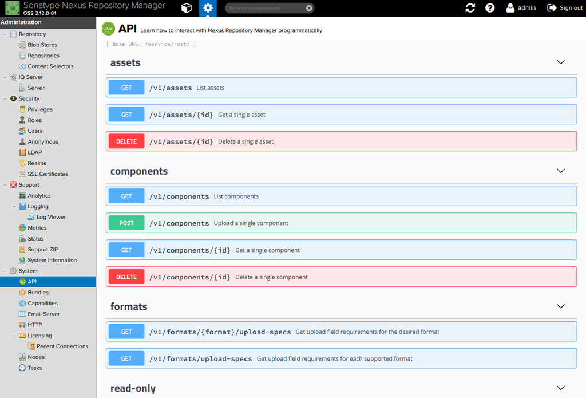Open Blob Stores in sidebar

42,45
